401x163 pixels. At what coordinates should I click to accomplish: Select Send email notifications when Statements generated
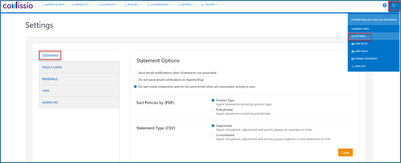pyautogui.click(x=135, y=73)
